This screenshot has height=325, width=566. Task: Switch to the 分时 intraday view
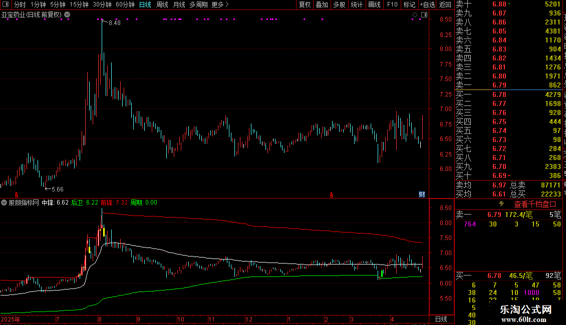[20, 4]
